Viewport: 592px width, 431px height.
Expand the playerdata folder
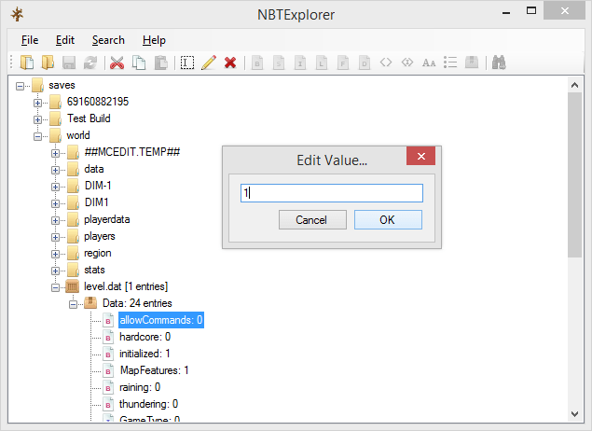click(55, 220)
